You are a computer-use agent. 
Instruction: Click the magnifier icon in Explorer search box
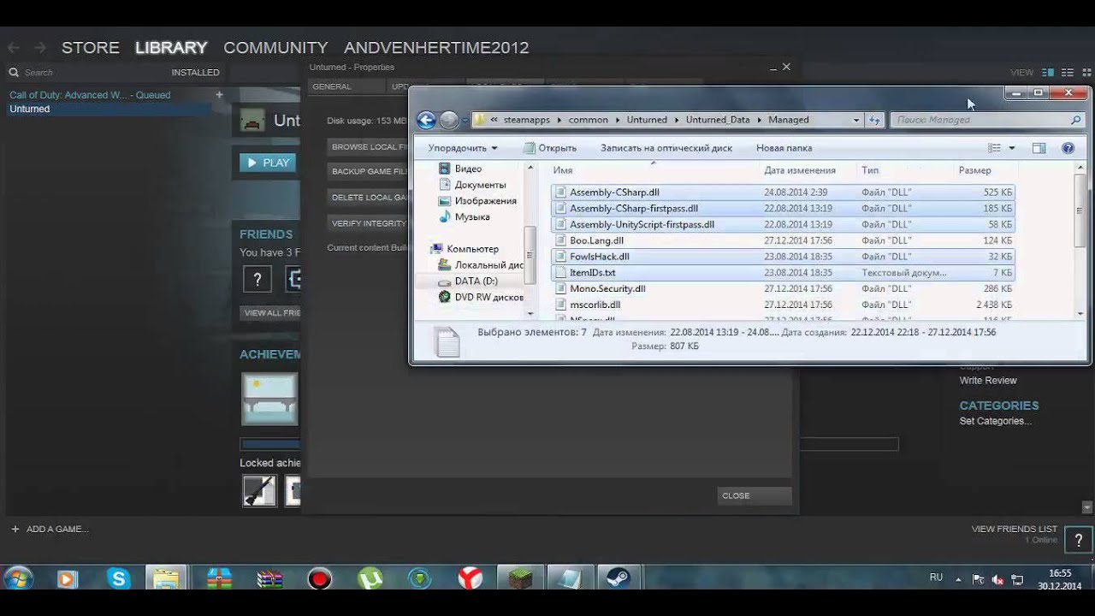pyautogui.click(x=1075, y=120)
